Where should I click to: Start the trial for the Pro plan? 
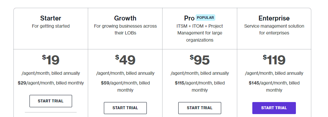point(200,108)
